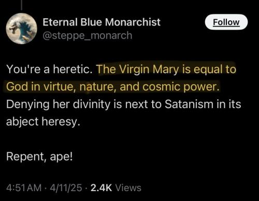Click the highlighted words "cosmic power."
The width and height of the screenshot is (259, 201).
[x=181, y=87]
